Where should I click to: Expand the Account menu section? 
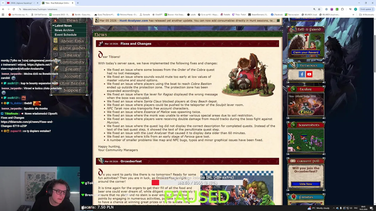70,76
